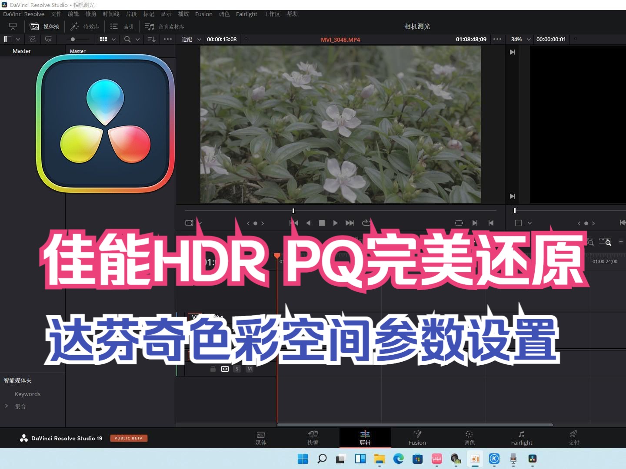Open the 文件 File menu
626x469 pixels.
(x=56, y=14)
